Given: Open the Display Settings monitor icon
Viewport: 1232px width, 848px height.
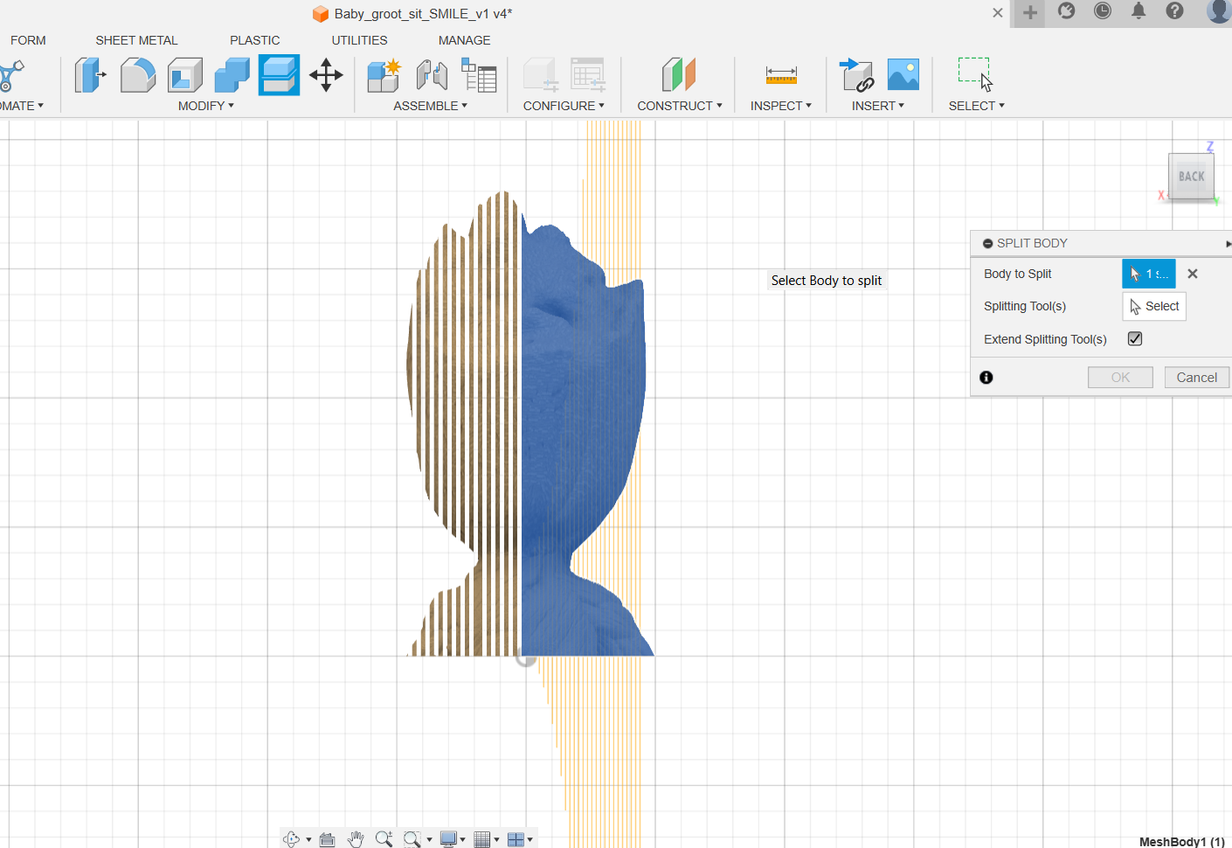Looking at the screenshot, I should [x=448, y=839].
